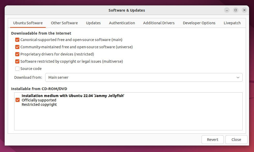
Task: Select the 'Installation medium with Ubuntu 22.04' row title
Action: pos(73,96)
